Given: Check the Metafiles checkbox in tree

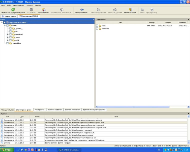Looking at the screenshot, I should (7, 43).
